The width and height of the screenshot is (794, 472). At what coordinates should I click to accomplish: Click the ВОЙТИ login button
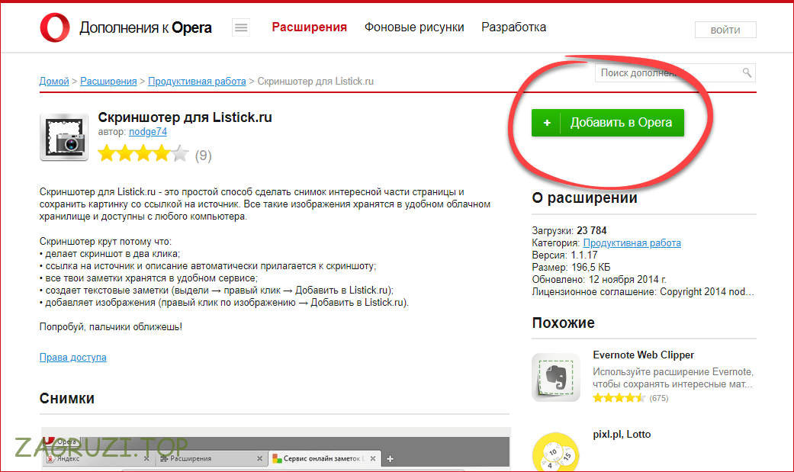tap(725, 30)
